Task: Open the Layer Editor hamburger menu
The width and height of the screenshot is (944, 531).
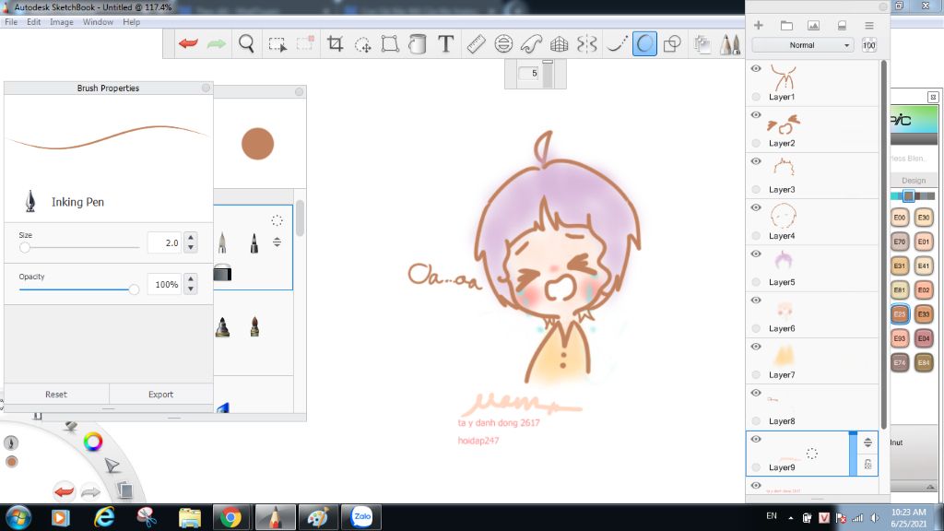Action: click(x=868, y=25)
